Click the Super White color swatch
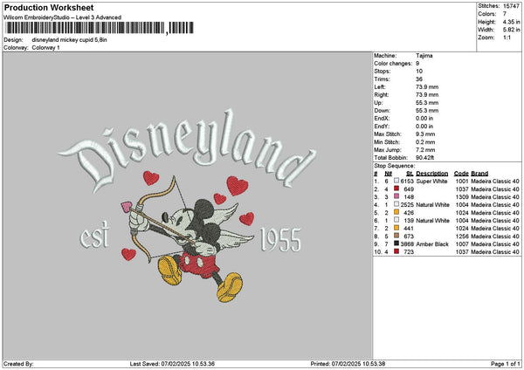The image size is (524, 370). pyautogui.click(x=398, y=181)
